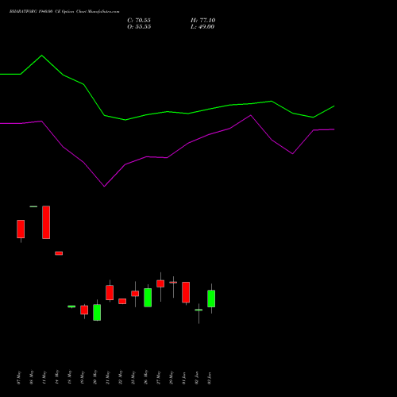This screenshot has width=397, height=397.
Task: Click the "20 May" date label
Action: pos(95,378)
